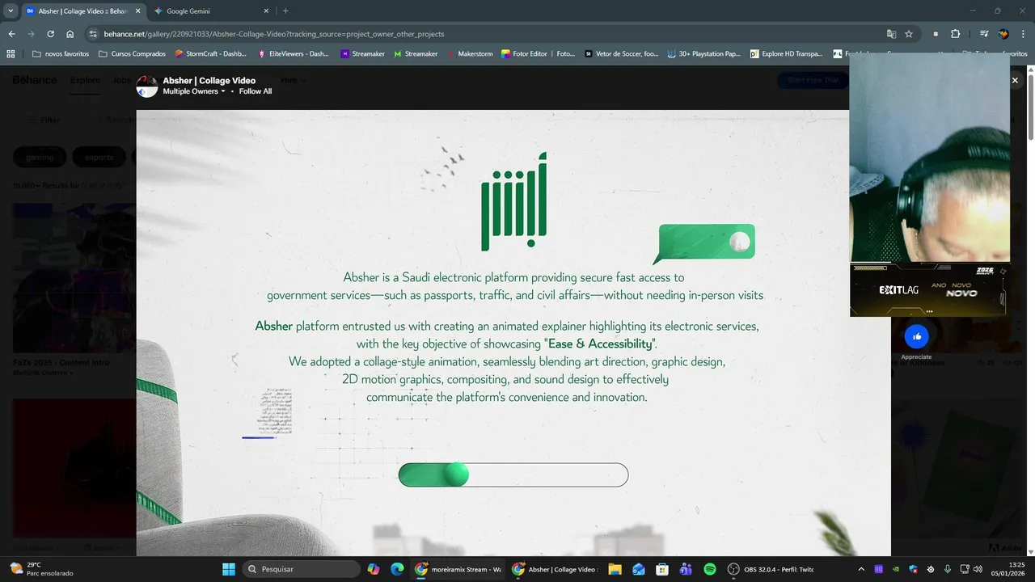Click the blue Appreciate thumbs-up button
1035x582 pixels.
(x=916, y=336)
